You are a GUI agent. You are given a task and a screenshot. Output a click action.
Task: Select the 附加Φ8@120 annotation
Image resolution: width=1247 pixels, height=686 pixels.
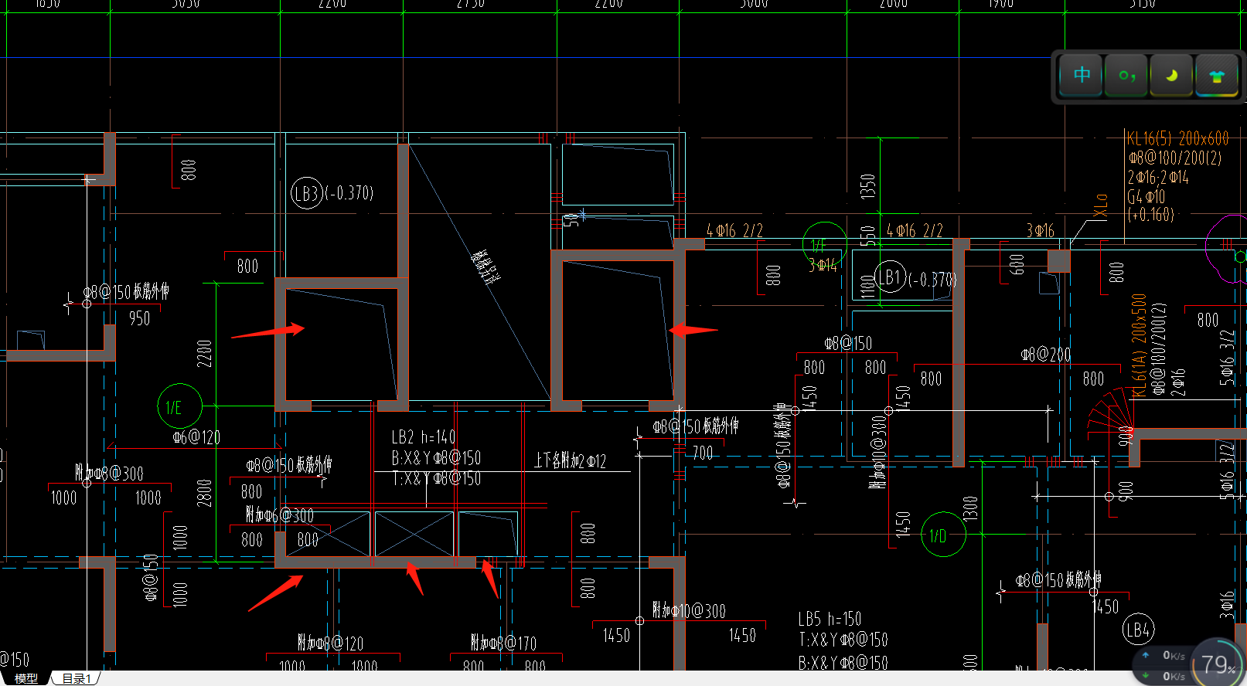point(330,643)
